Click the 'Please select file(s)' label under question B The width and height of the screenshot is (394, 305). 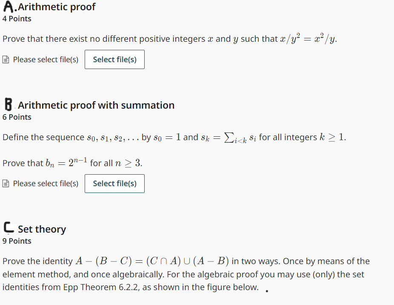click(46, 183)
